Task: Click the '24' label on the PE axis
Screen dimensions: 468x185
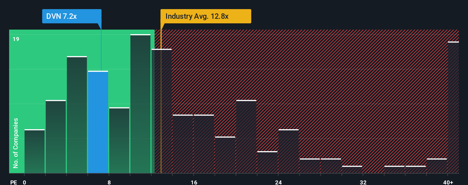Action: (x=278, y=182)
